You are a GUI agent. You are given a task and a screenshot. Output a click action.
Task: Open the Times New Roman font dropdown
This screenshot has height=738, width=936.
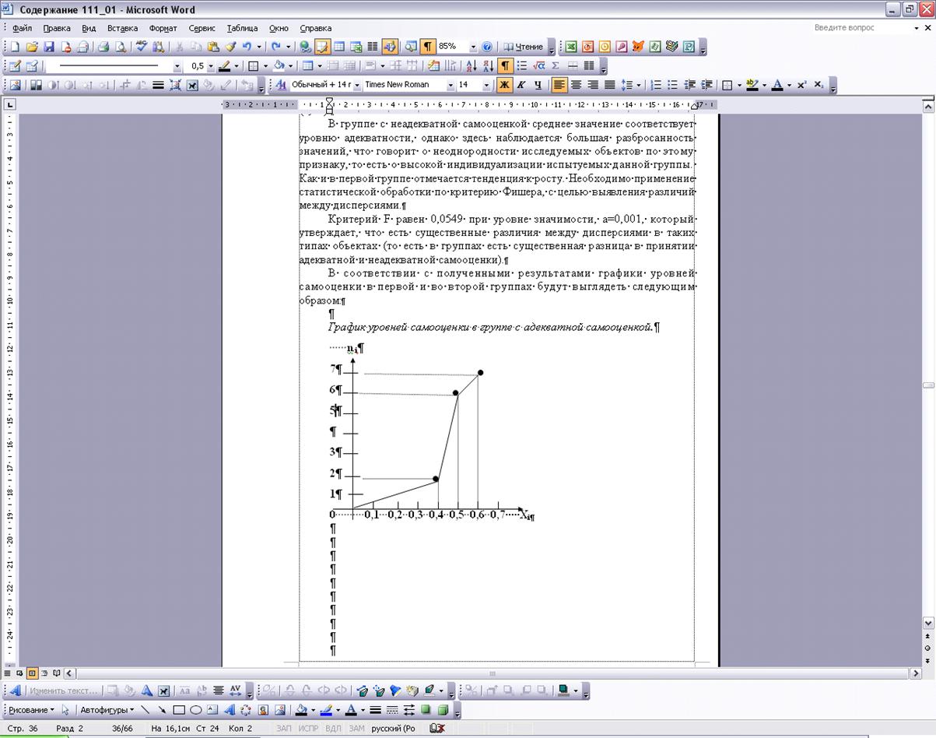(x=450, y=85)
